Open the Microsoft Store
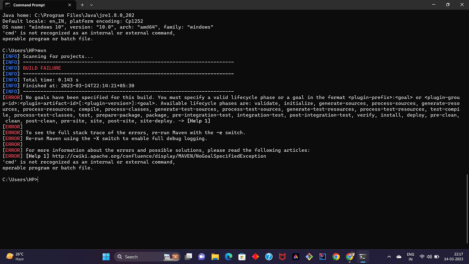The width and height of the screenshot is (469, 264). 241,257
